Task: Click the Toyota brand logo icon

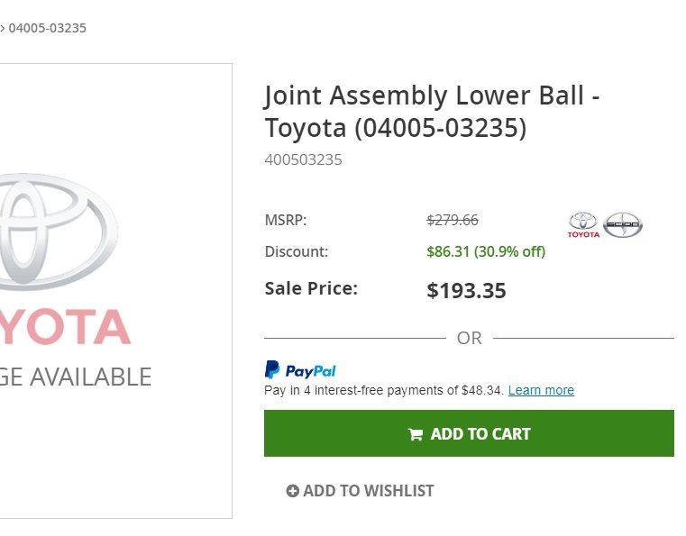Action: (x=583, y=224)
